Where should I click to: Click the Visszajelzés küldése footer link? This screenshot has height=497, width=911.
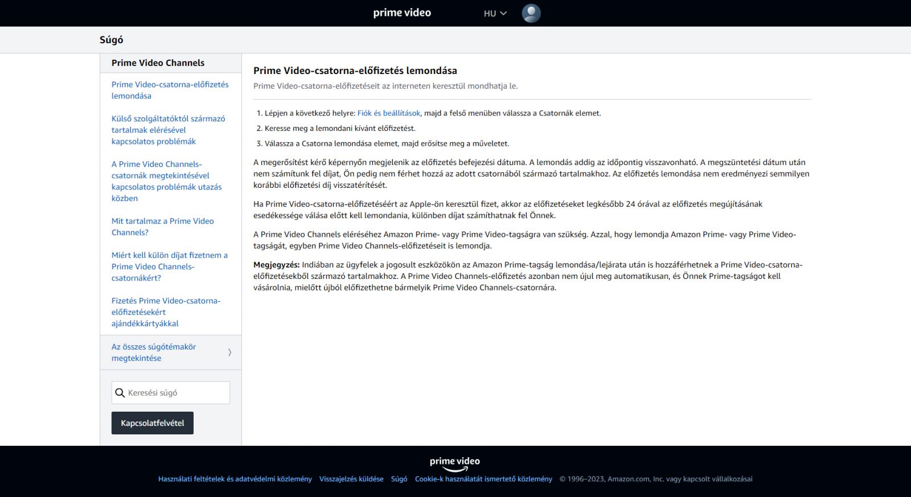tap(351, 479)
